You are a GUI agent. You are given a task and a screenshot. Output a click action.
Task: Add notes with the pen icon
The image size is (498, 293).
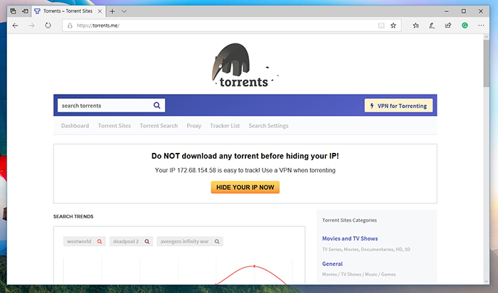click(432, 26)
